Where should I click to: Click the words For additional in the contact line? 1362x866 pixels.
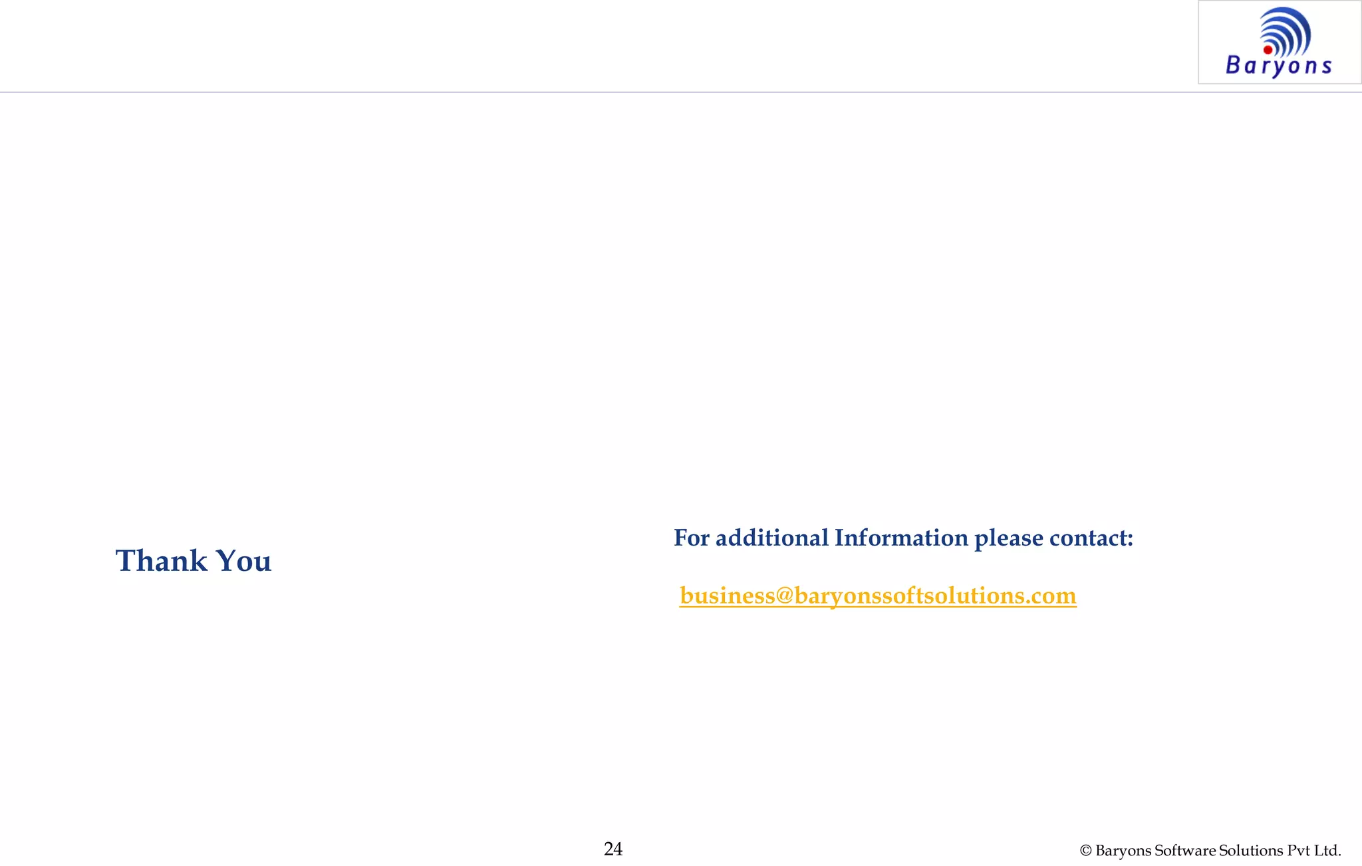(751, 538)
